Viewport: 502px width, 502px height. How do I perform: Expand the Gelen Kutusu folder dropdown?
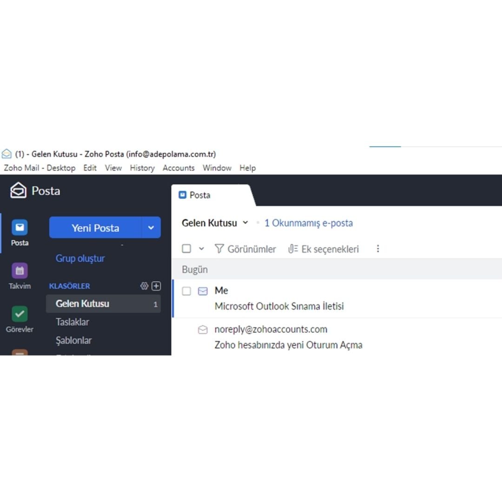(x=245, y=223)
